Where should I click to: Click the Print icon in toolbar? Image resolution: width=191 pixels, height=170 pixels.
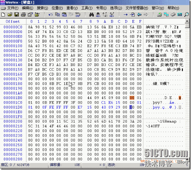(23, 15)
